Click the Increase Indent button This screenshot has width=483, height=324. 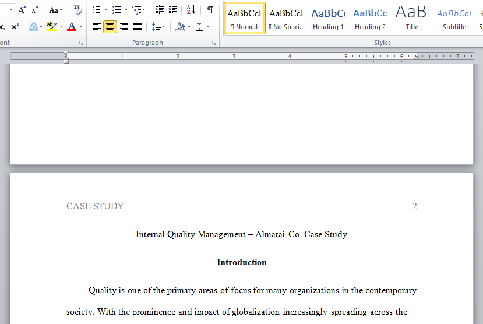(x=172, y=10)
